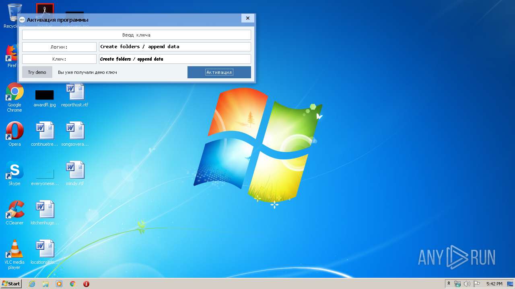The image size is (515, 289).
Task: Open the CCleaner desktop shortcut
Action: 14,213
